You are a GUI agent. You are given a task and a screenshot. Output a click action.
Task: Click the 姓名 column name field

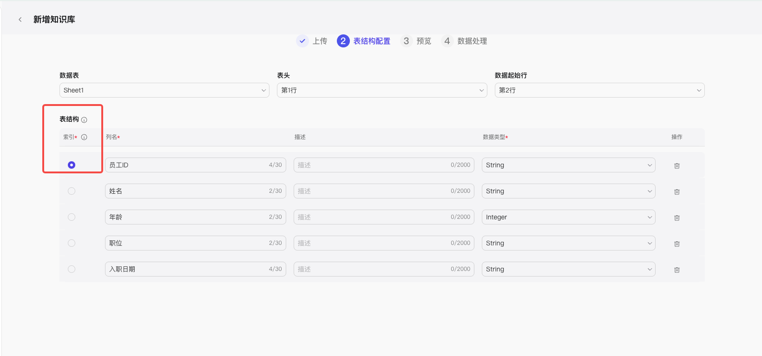pos(196,191)
